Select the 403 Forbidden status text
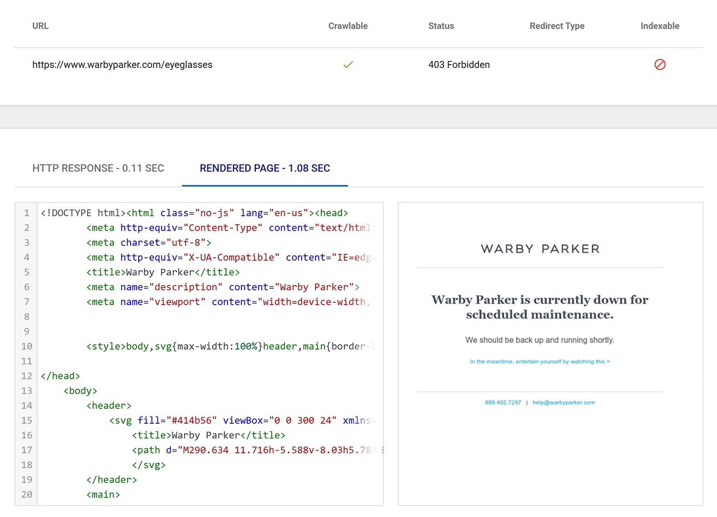Screen dimensions: 717x517 click(x=459, y=65)
